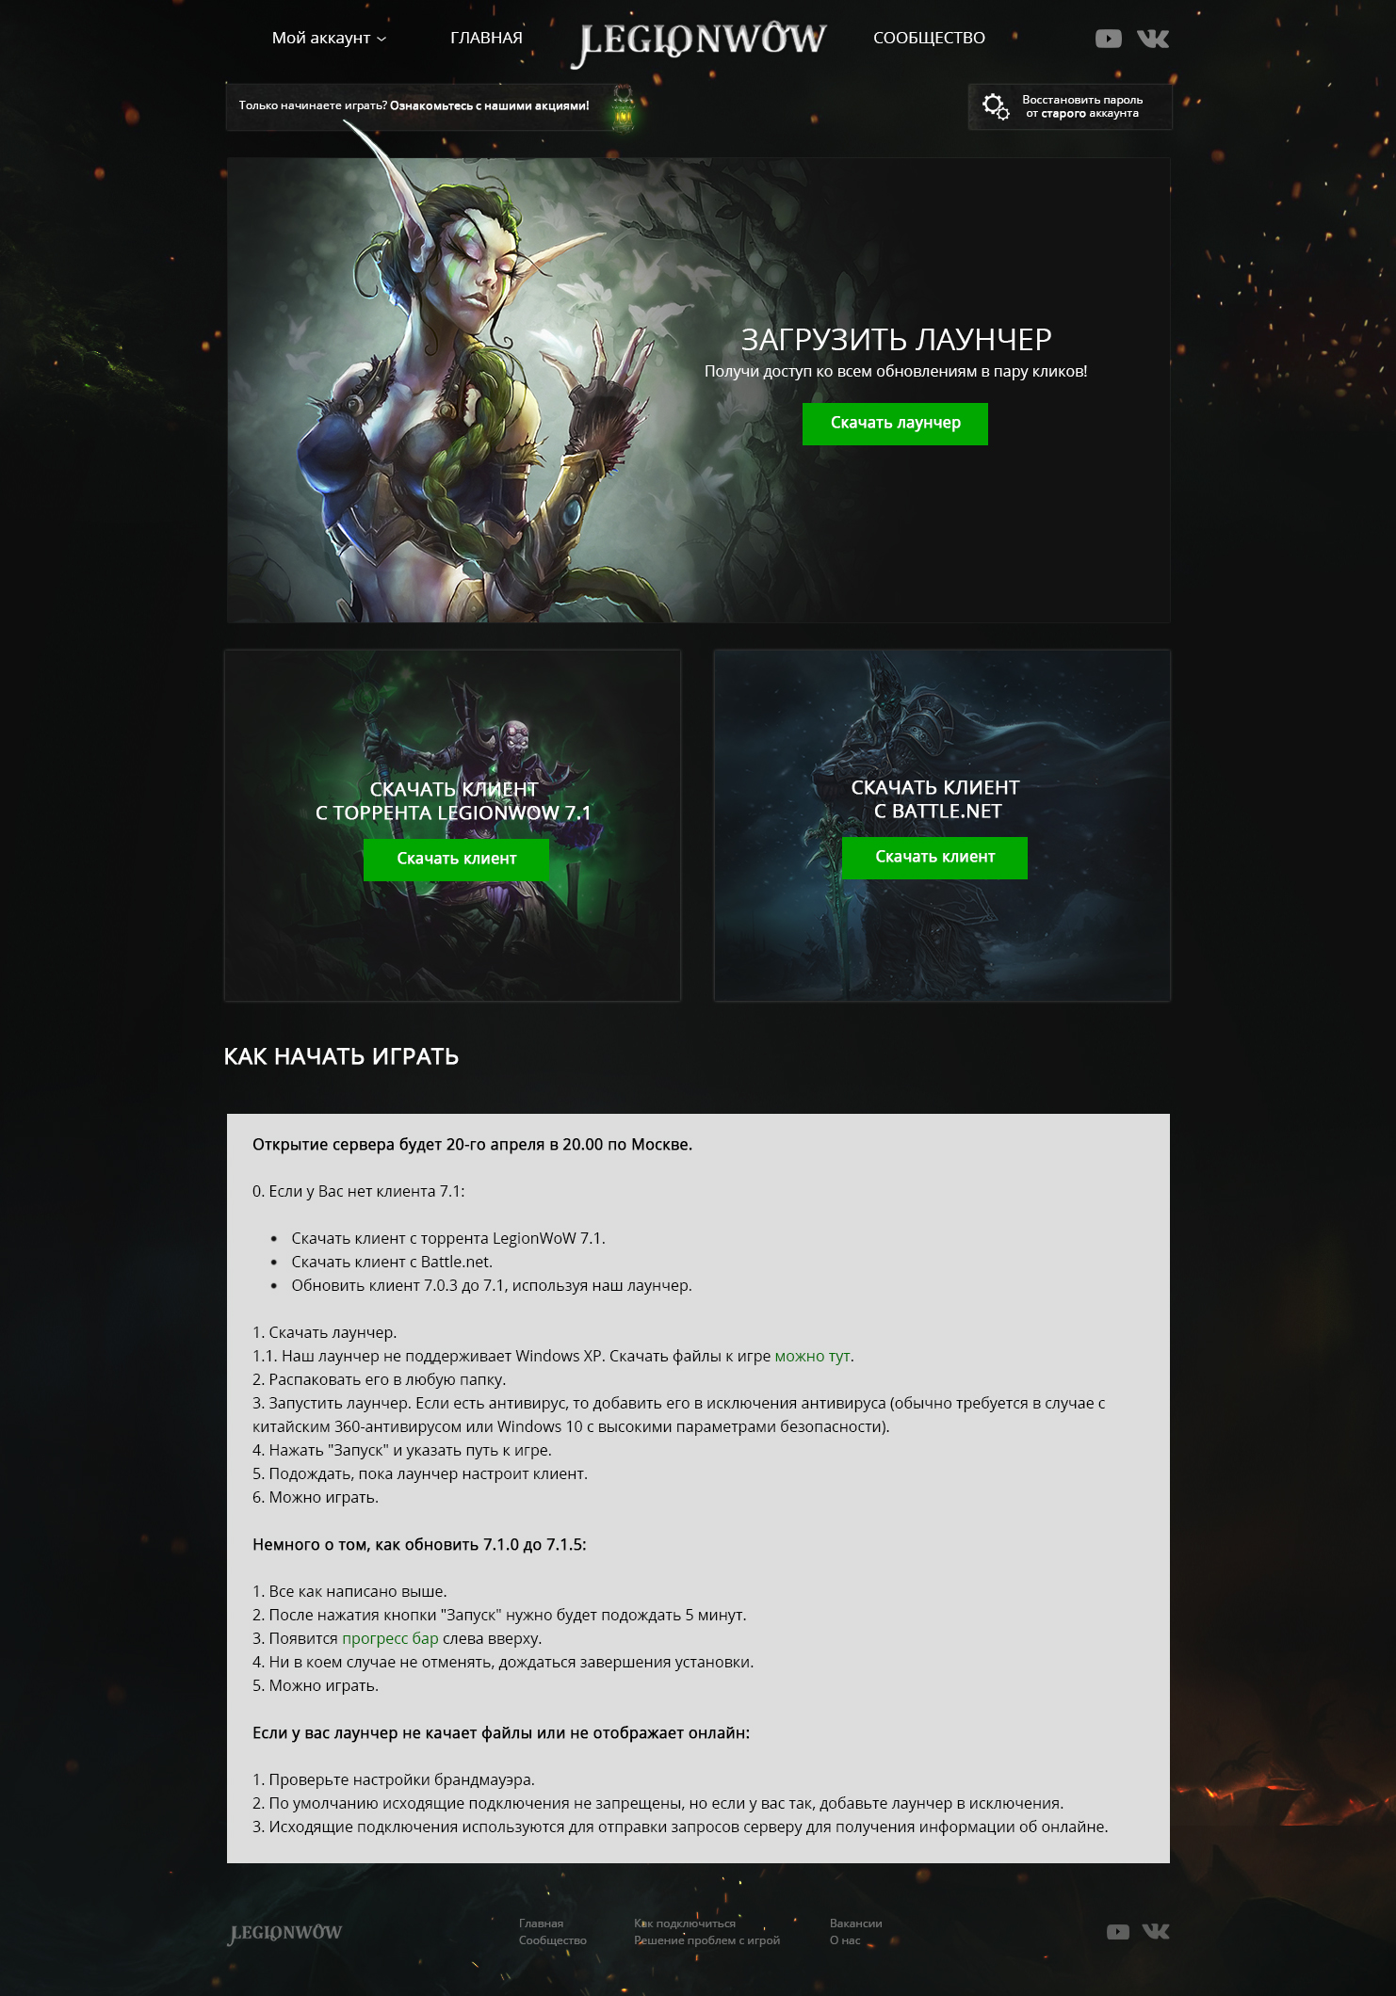1396x1996 pixels.
Task: Follow the можно тут link
Action: [812, 1356]
